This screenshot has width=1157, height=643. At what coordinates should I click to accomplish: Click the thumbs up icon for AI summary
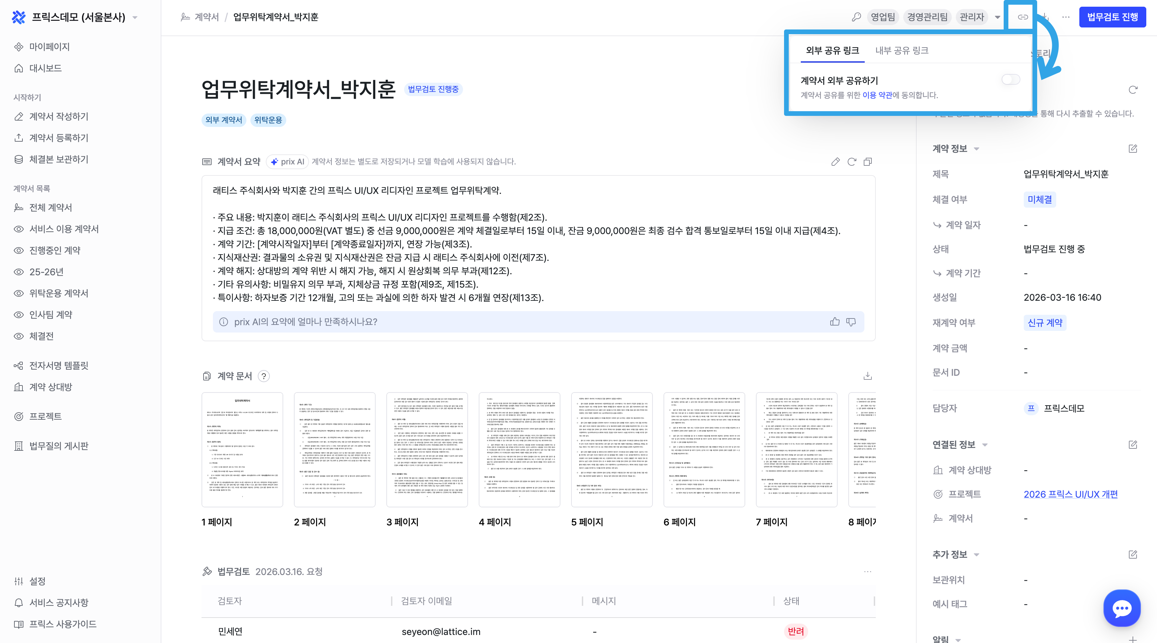coord(835,322)
